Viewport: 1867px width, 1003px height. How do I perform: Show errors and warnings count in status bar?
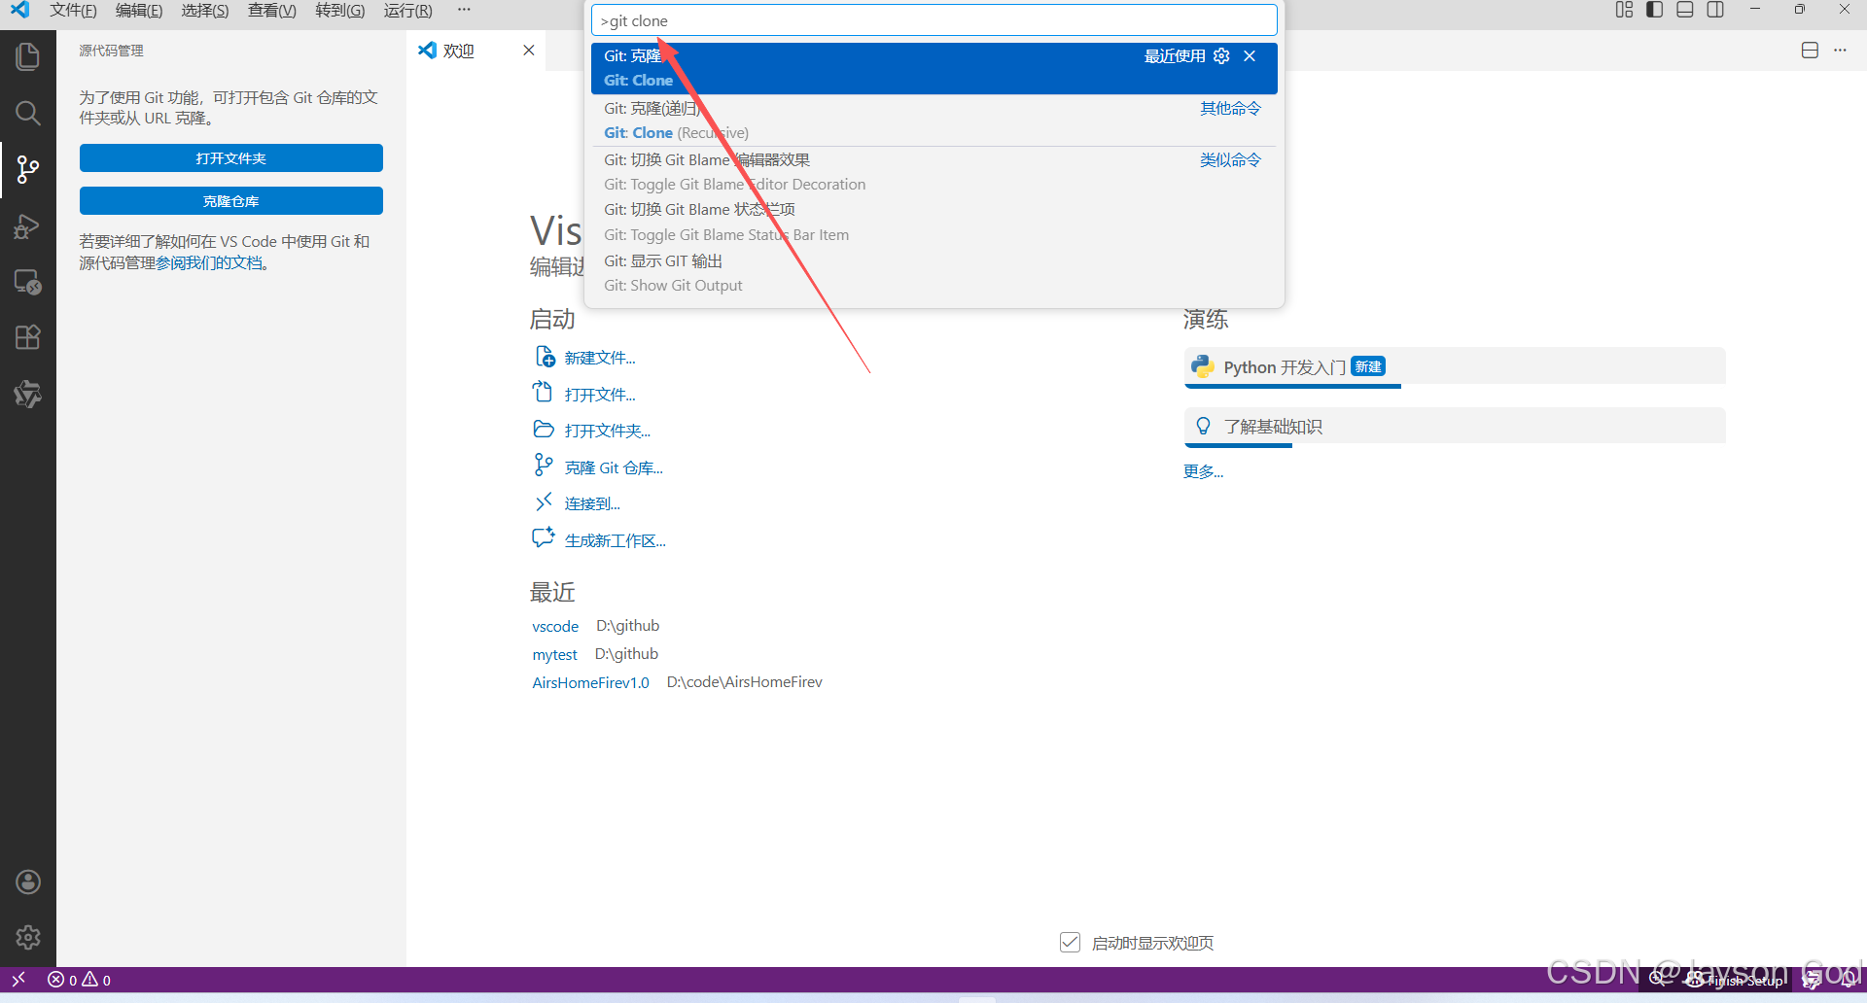point(80,980)
